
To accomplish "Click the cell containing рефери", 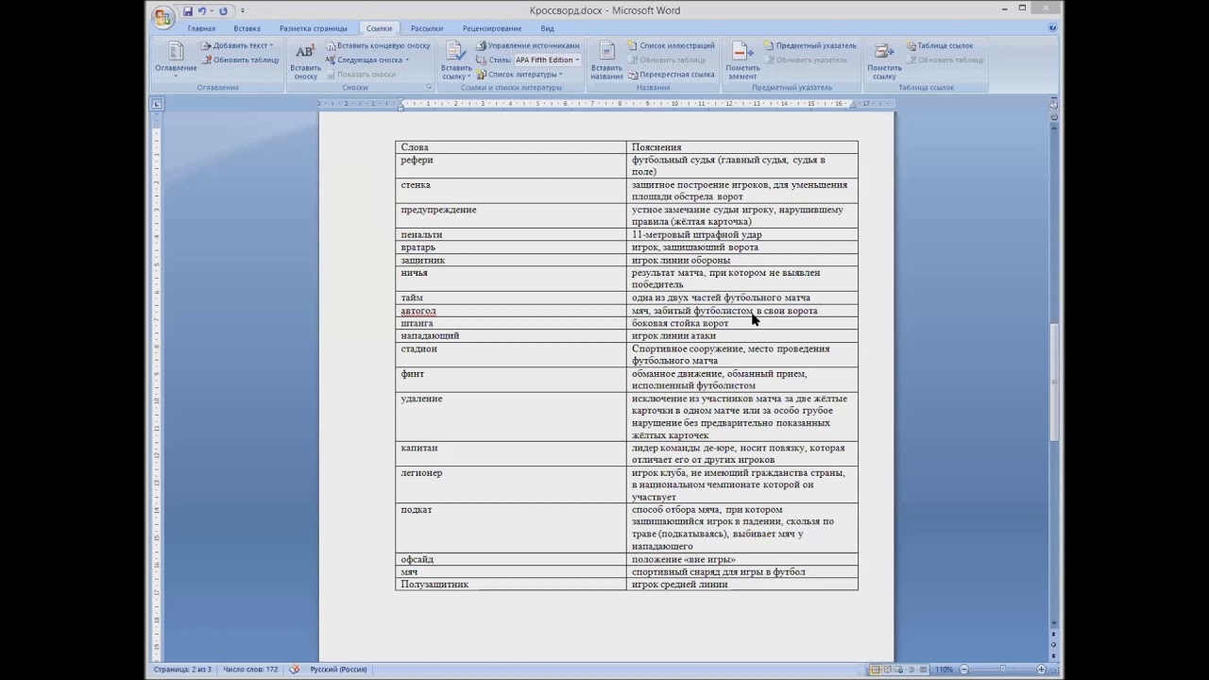I will click(x=511, y=166).
